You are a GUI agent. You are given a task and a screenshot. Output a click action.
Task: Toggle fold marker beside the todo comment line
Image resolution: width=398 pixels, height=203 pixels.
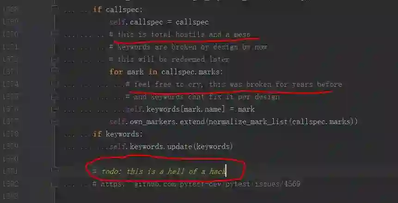55,170
